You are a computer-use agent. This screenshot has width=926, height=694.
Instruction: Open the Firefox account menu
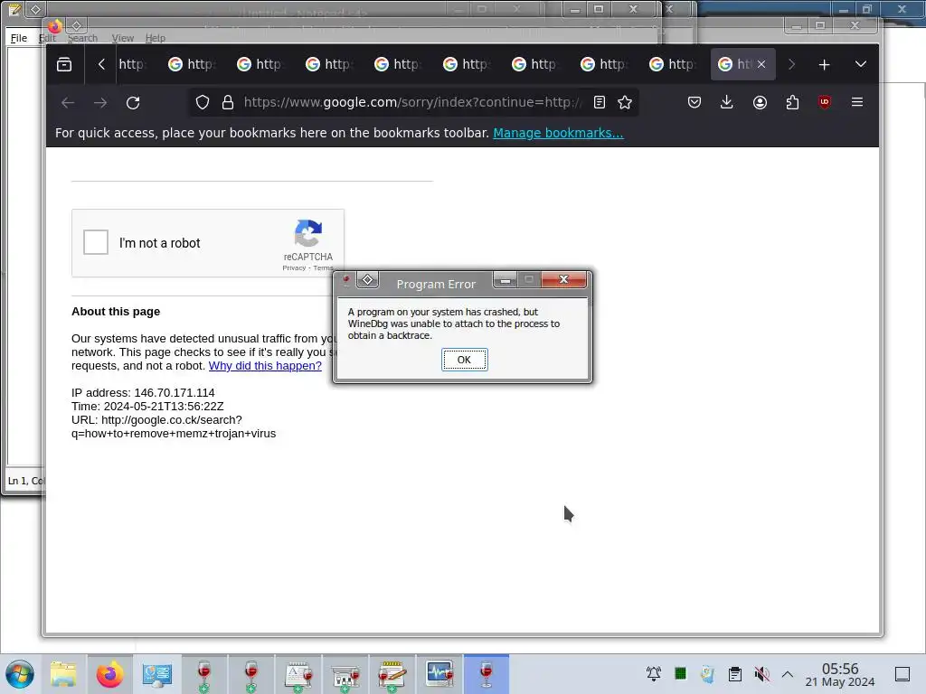[760, 103]
